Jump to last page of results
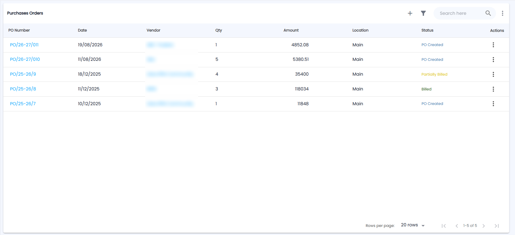 pos(497,226)
